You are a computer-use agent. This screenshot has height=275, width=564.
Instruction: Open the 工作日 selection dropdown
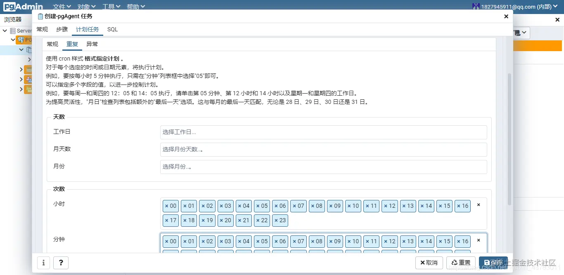324,132
